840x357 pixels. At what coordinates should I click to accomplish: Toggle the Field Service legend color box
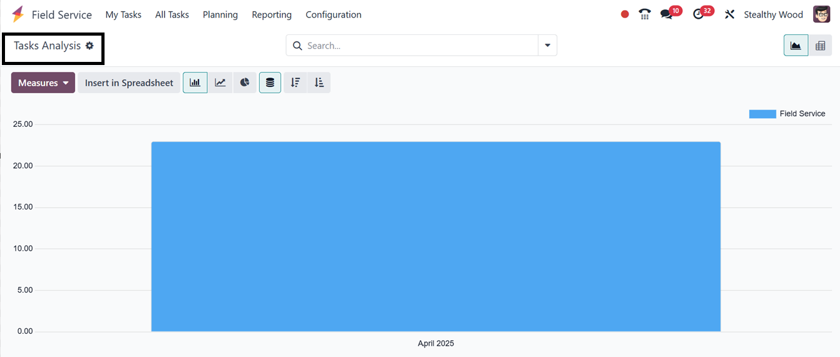point(762,114)
